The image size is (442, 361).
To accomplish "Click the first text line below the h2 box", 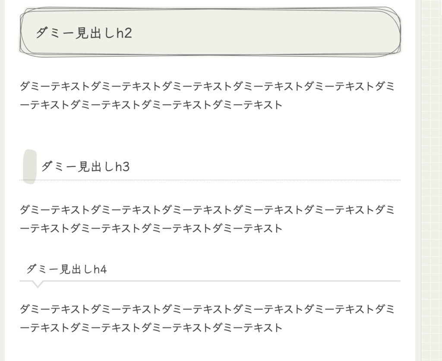I will click(x=207, y=86).
